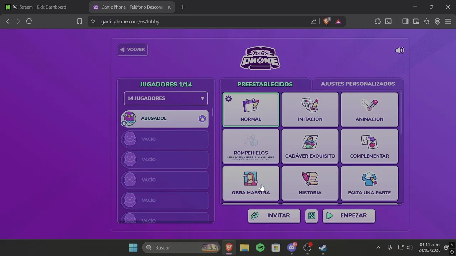This screenshot has height=256, width=456.
Task: Choose the Obra Maestra game mode
Action: 251,183
